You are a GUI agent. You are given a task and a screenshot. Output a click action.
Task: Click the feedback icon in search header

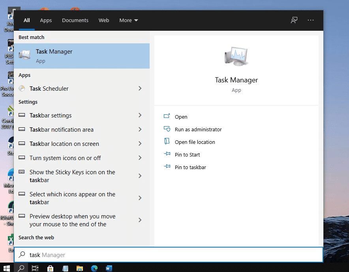tap(294, 20)
